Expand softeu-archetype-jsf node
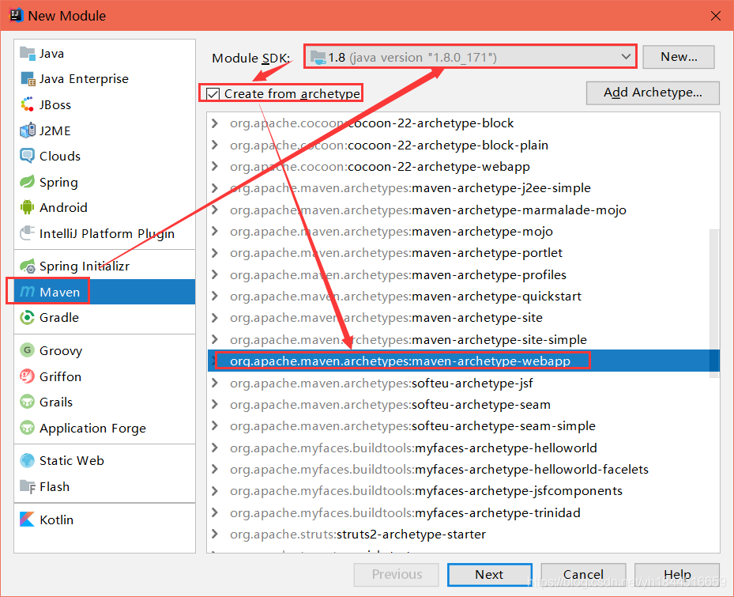 (215, 383)
